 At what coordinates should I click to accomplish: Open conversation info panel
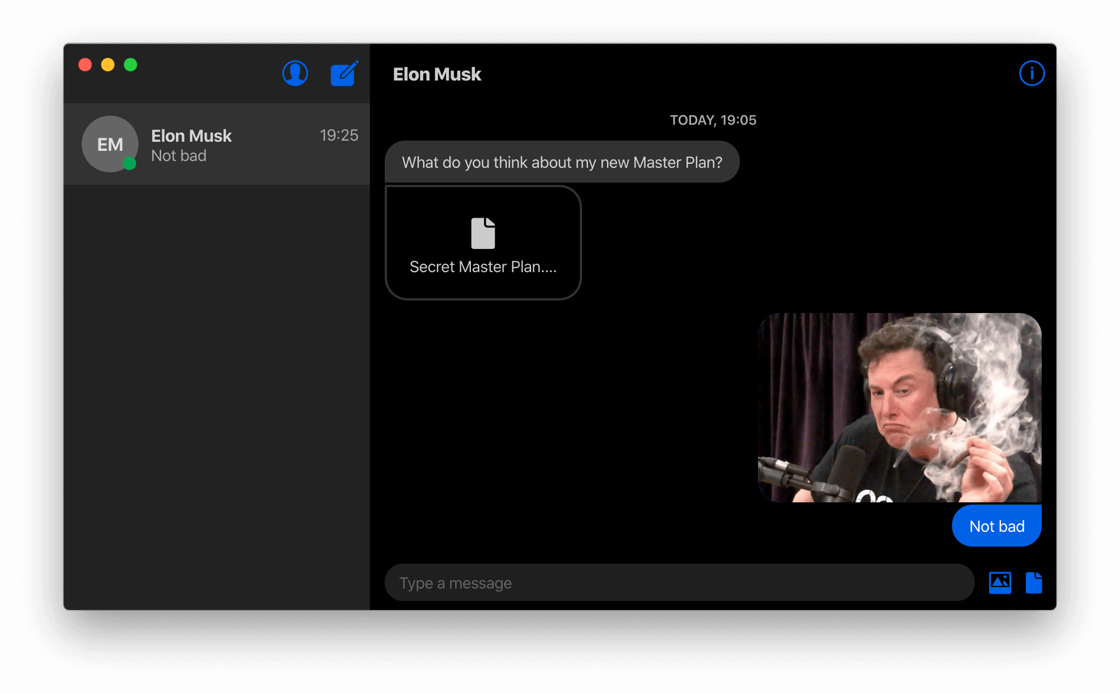pyautogui.click(x=1031, y=73)
